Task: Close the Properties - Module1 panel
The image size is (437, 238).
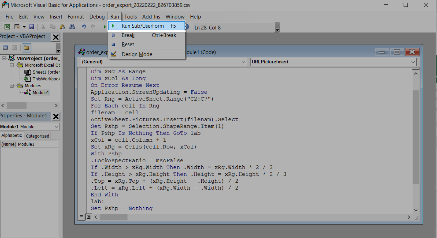Action: click(56, 116)
